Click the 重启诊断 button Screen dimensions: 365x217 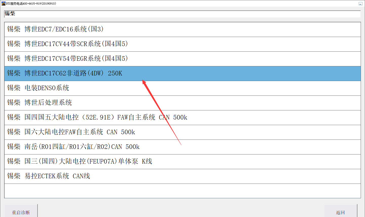21,211
